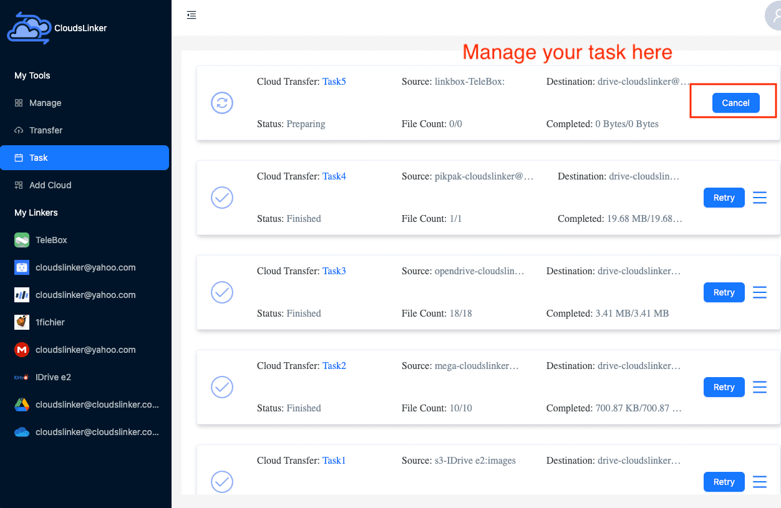Click the Task4 finished checkmark icon
The image size is (781, 508).
coord(222,198)
